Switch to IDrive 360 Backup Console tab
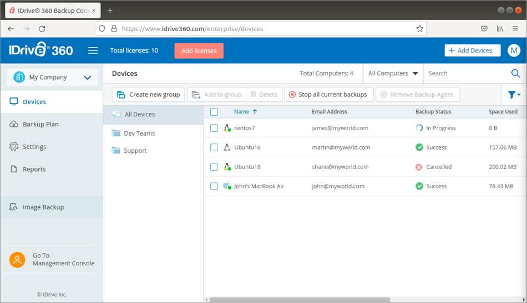 click(x=53, y=11)
